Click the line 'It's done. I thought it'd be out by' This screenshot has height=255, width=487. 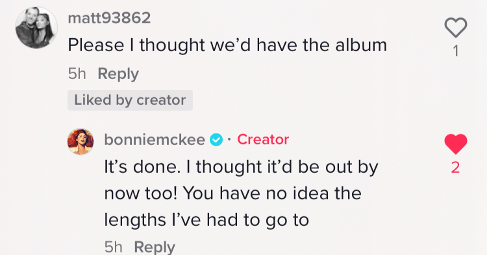click(242, 167)
